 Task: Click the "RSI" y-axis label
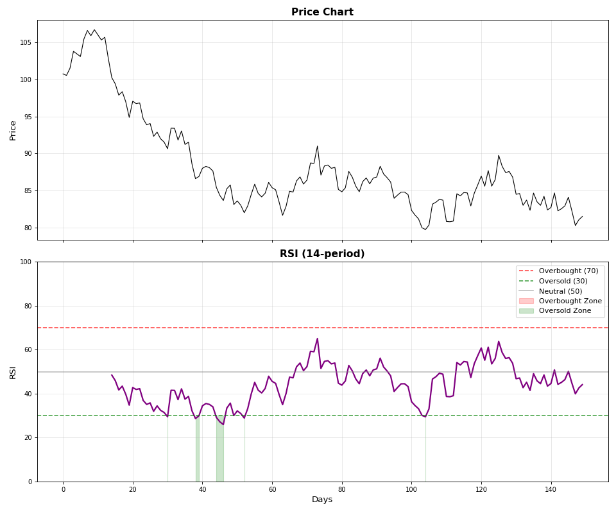click(13, 372)
